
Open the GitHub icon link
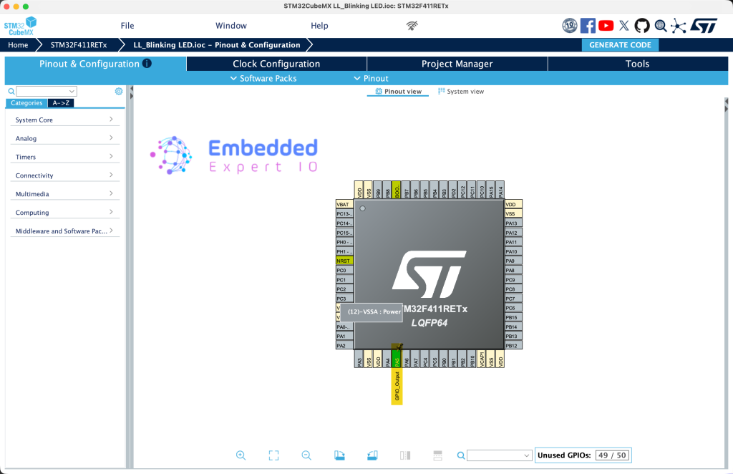(x=642, y=26)
